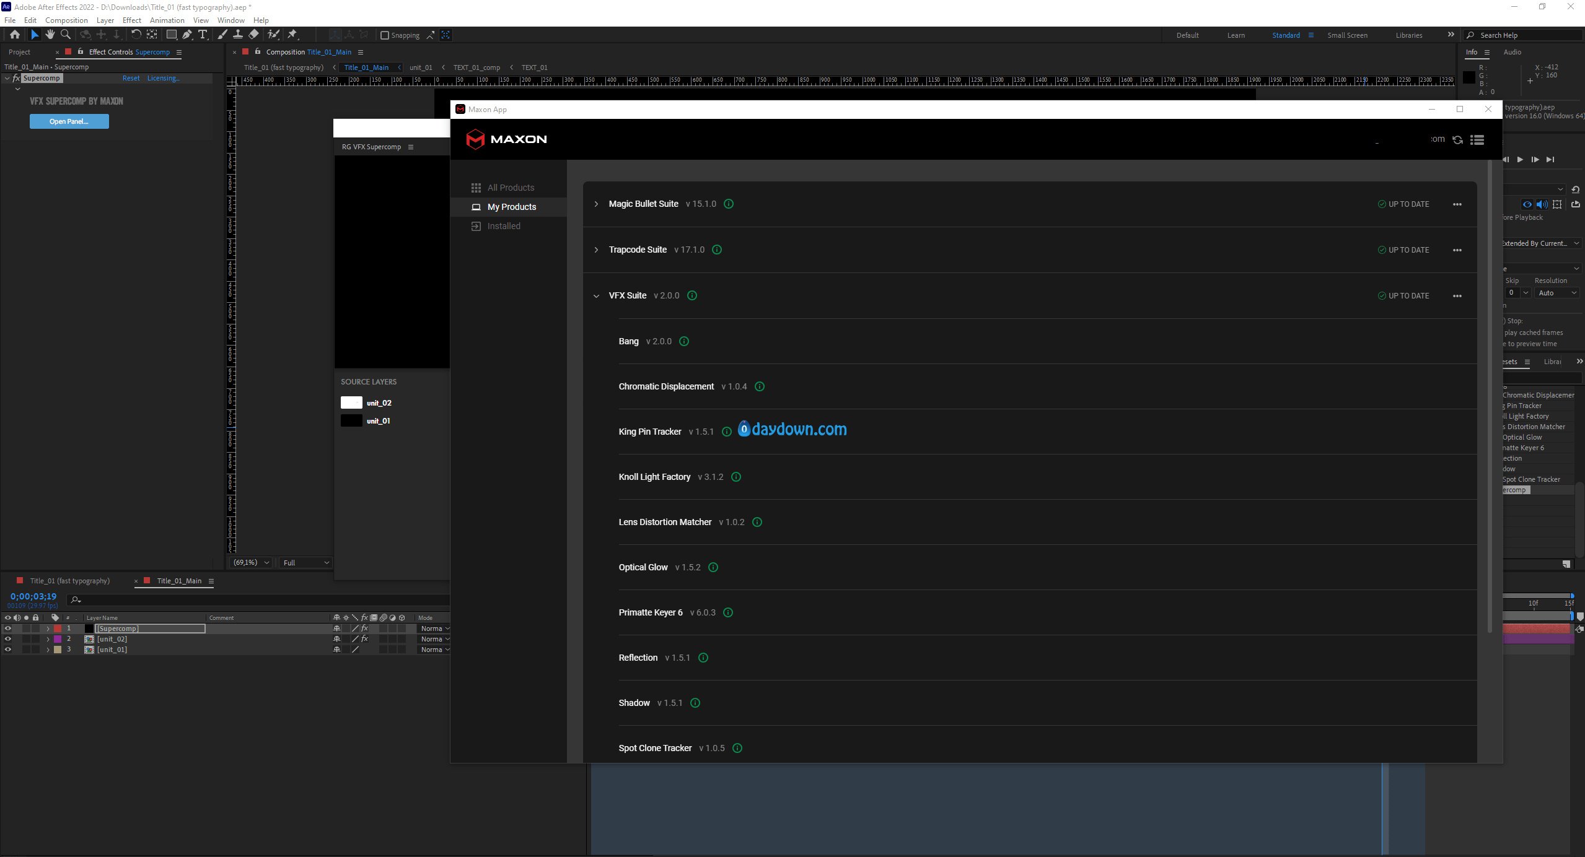
Task: Switch to the Project panel tab
Action: pos(19,52)
